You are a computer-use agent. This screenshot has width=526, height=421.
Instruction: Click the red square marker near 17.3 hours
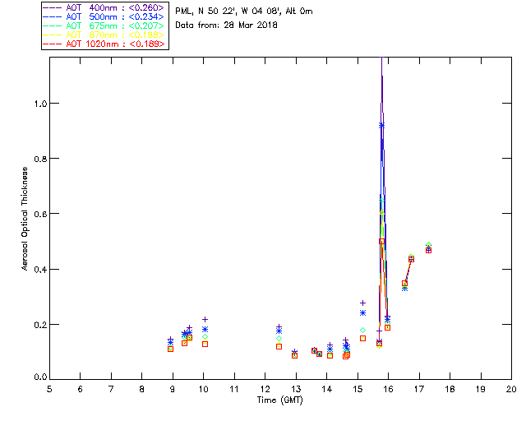428,251
